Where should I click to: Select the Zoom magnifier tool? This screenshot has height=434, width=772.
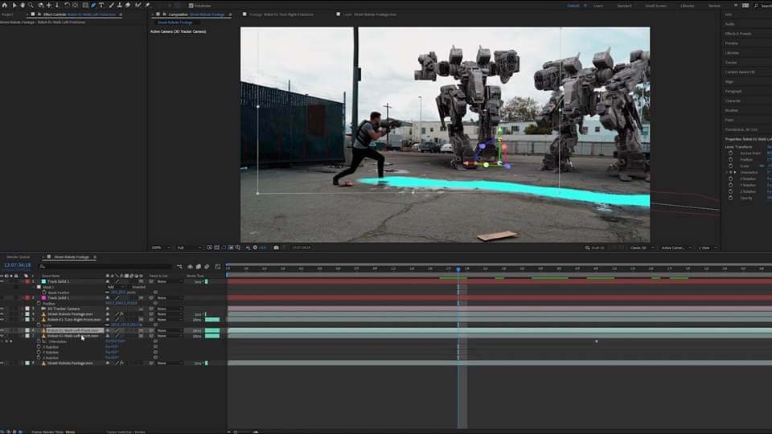coord(31,5)
